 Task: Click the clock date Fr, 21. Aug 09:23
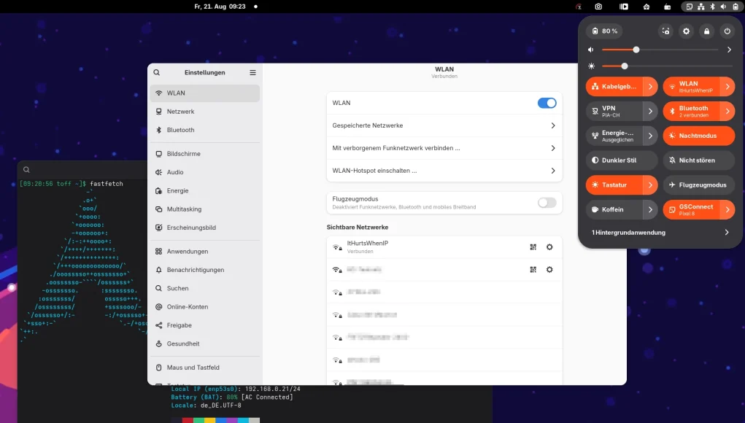(x=220, y=7)
